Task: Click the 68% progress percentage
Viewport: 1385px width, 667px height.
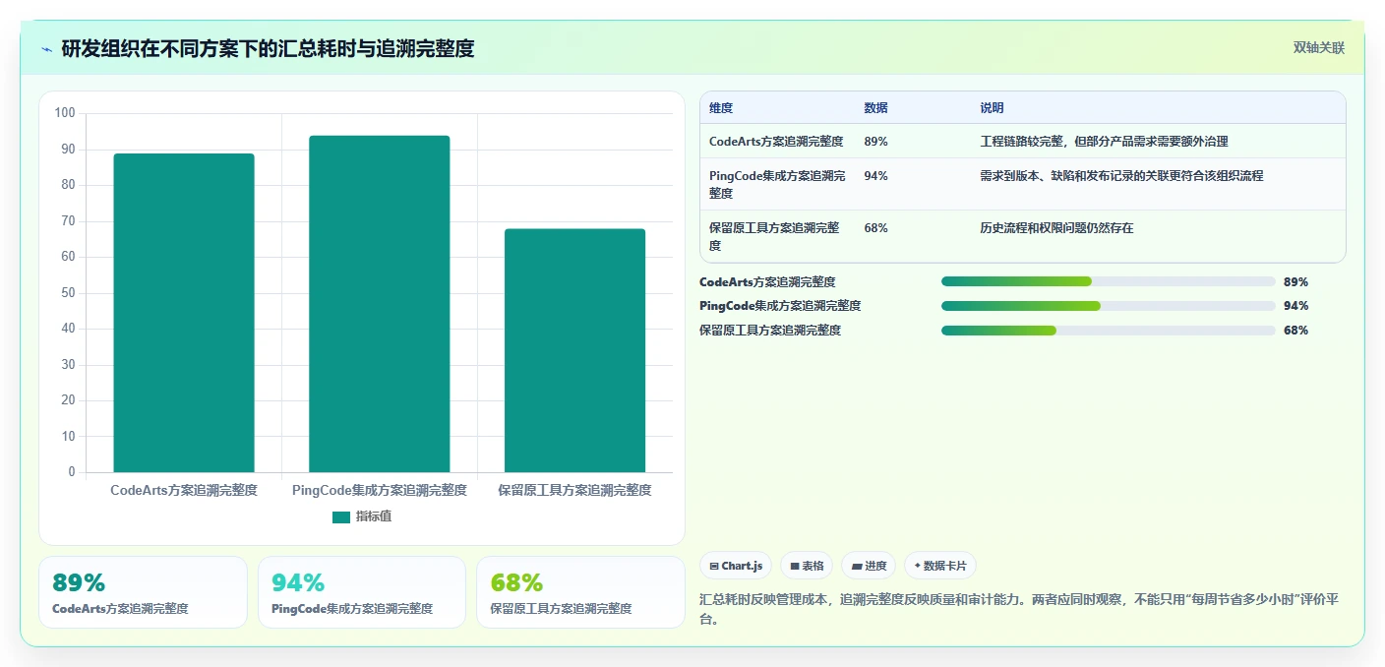Action: (x=1295, y=331)
